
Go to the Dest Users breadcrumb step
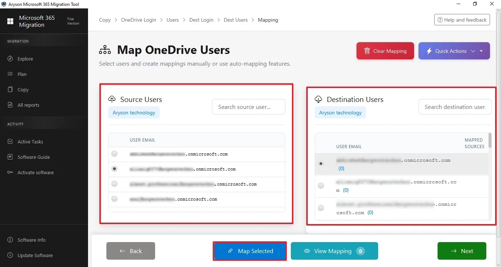(235, 20)
